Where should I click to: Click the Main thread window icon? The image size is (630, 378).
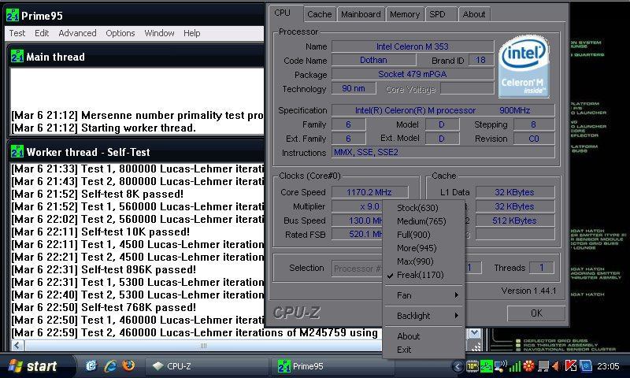pos(17,57)
